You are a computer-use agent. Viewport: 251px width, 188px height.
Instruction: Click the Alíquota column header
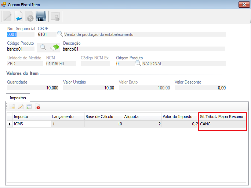point(142,117)
